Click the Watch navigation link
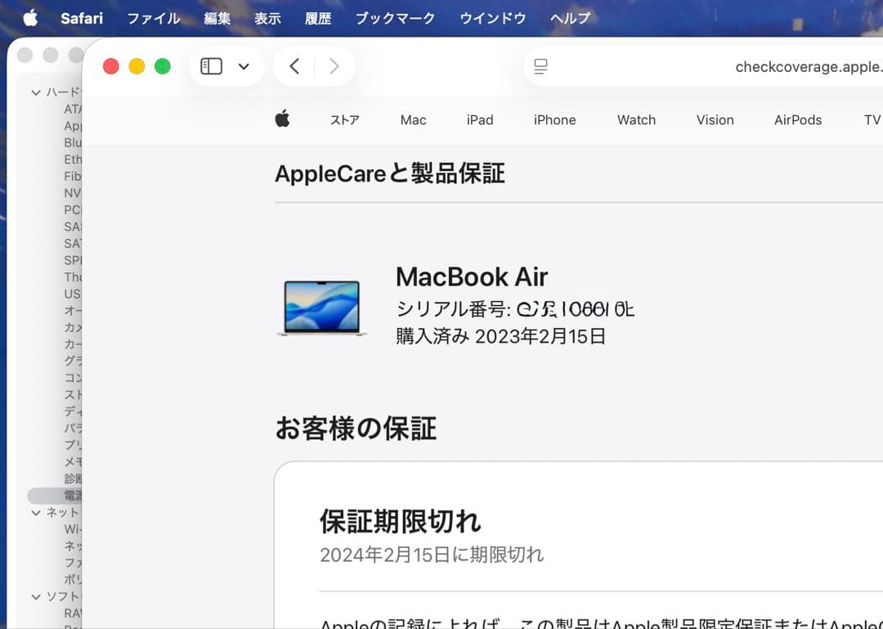The height and width of the screenshot is (629, 883). [636, 119]
